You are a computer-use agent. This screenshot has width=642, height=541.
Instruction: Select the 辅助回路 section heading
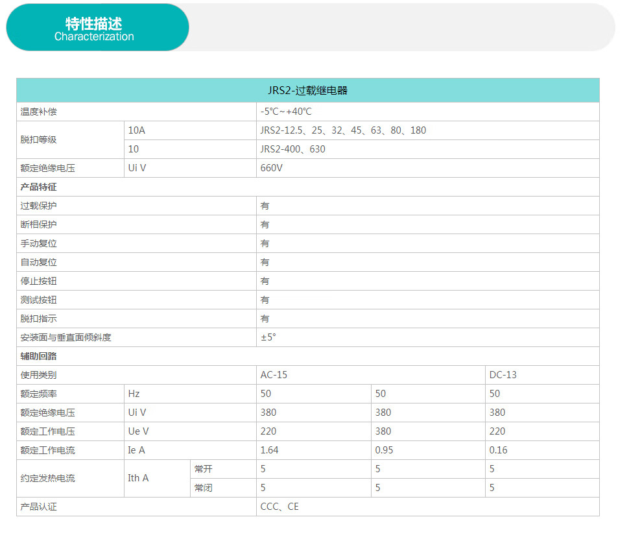coord(39,356)
